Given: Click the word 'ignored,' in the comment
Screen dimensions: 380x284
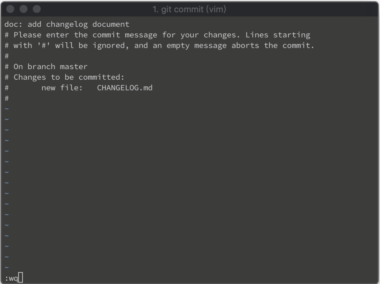Looking at the screenshot, I should coord(111,46).
